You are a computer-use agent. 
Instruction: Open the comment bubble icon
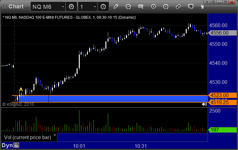pos(191,7)
